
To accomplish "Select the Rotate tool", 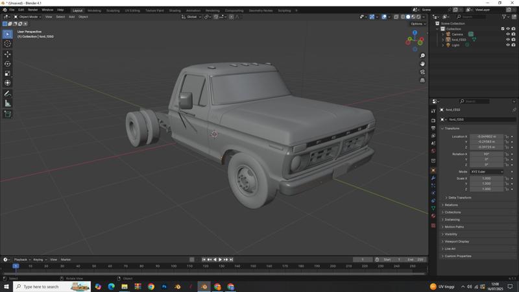I will 7,64.
